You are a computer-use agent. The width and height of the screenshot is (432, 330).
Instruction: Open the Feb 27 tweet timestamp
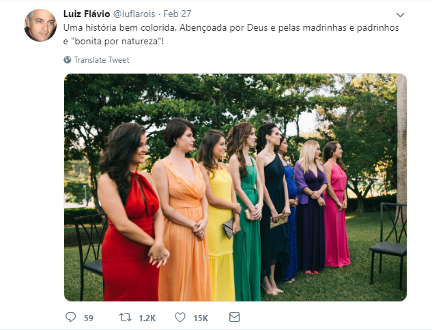point(177,14)
